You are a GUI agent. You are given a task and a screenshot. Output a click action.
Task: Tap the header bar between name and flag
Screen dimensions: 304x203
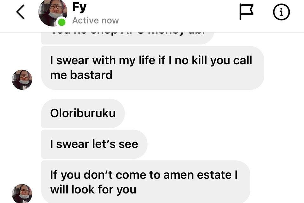click(x=179, y=12)
